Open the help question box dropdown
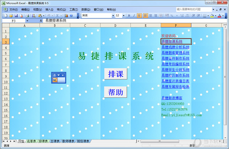 click(x=213, y=10)
